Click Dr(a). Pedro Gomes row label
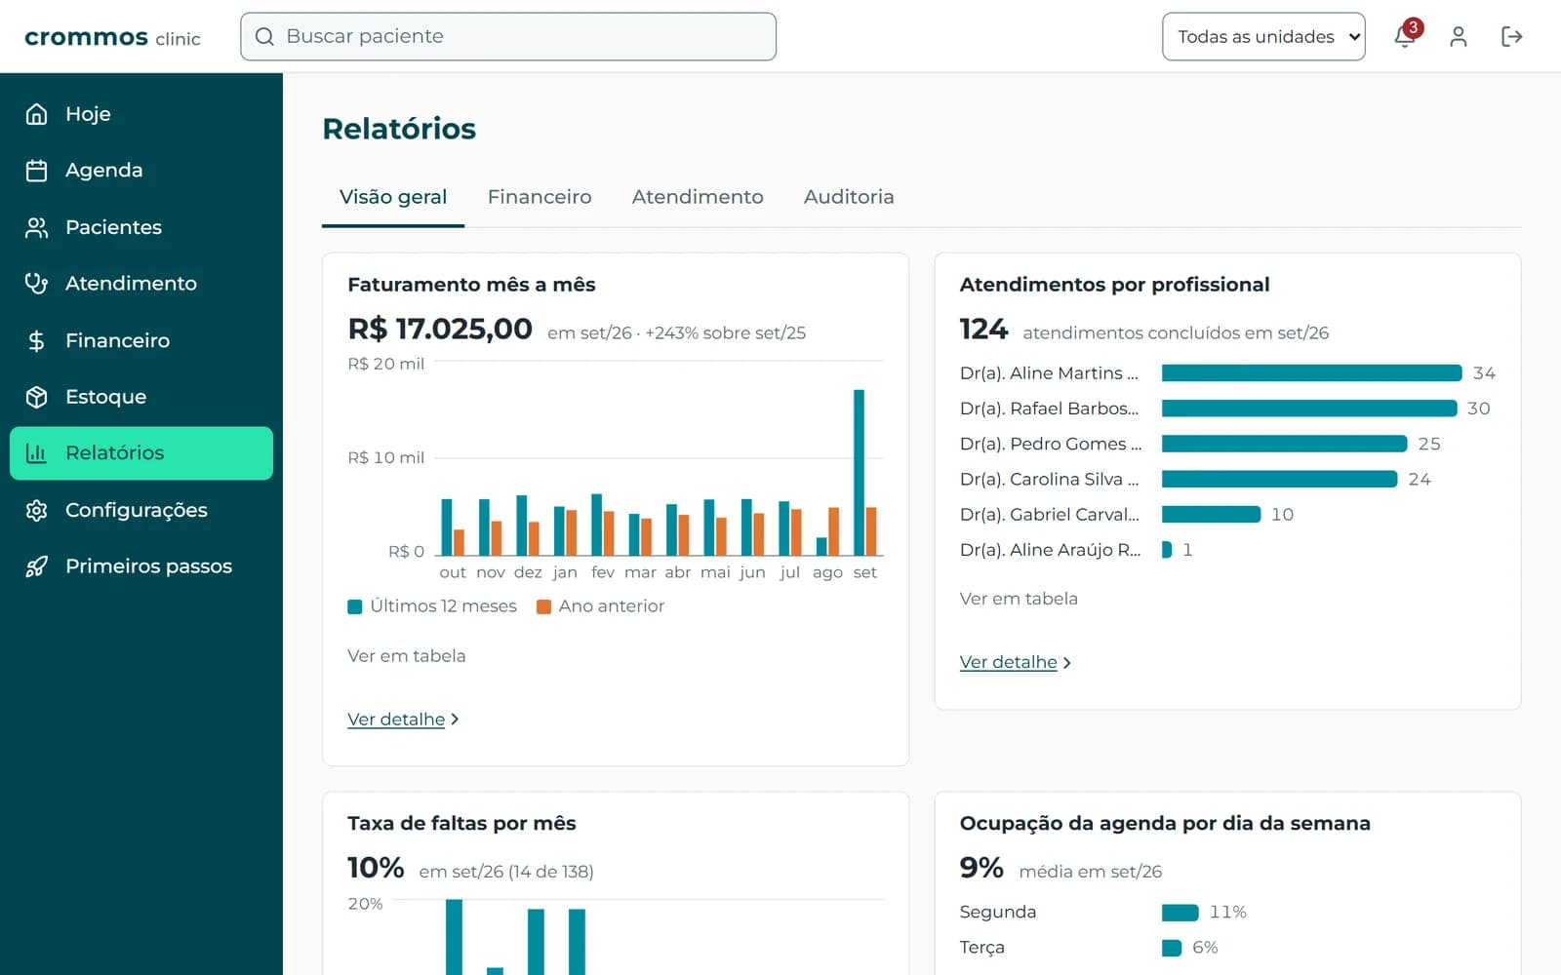The height and width of the screenshot is (975, 1561). pos(1050,444)
